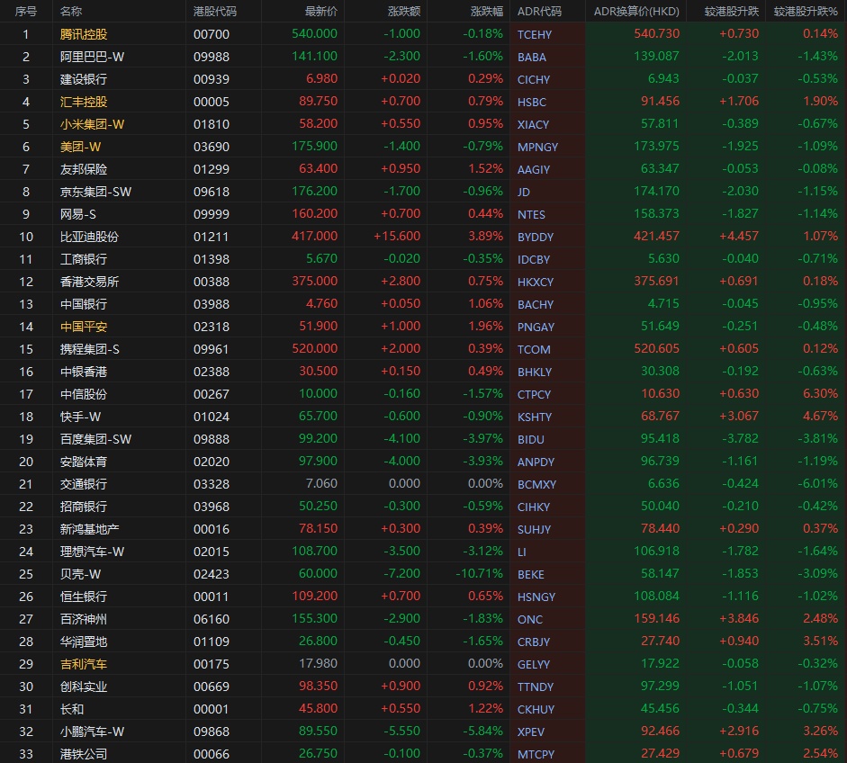Select 恒生银行 stock name

tap(84, 597)
